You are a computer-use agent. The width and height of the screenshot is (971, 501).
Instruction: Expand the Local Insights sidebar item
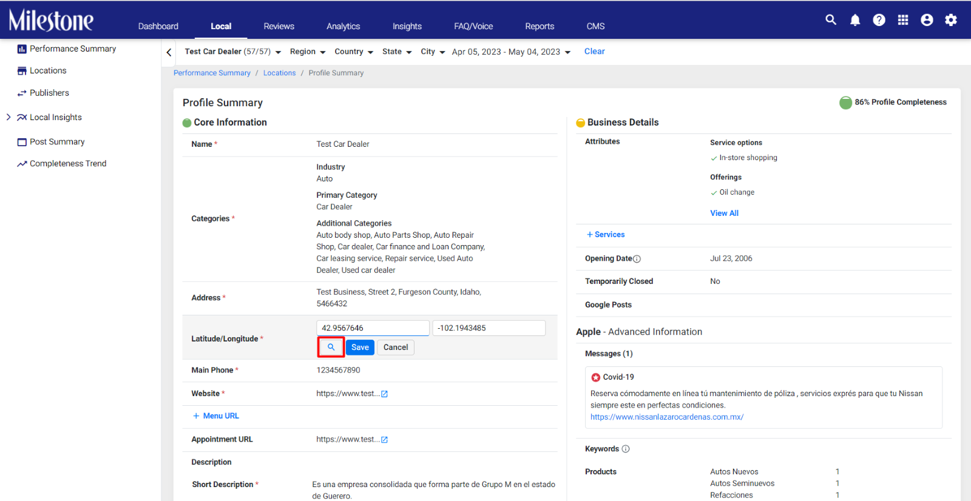pos(8,117)
